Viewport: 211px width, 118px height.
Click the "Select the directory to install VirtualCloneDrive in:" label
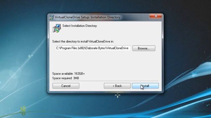pyautogui.click(x=83, y=42)
